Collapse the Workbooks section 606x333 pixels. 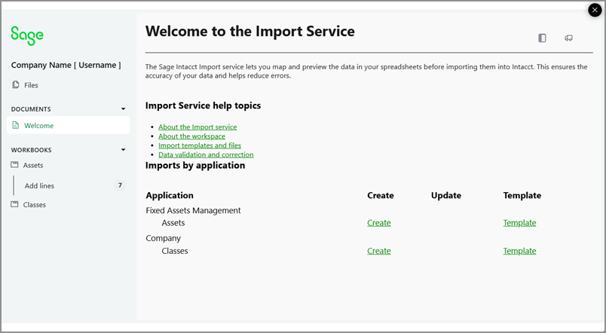(124, 150)
